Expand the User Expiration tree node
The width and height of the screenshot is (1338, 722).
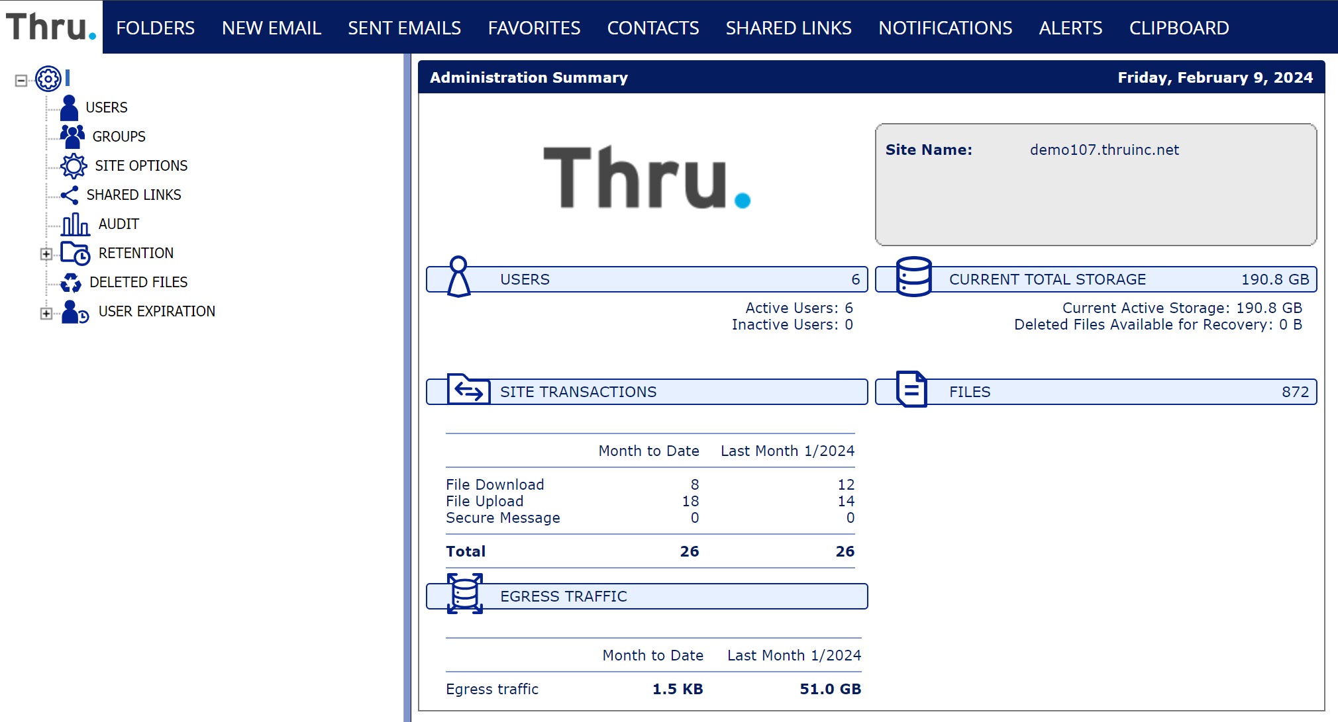46,313
